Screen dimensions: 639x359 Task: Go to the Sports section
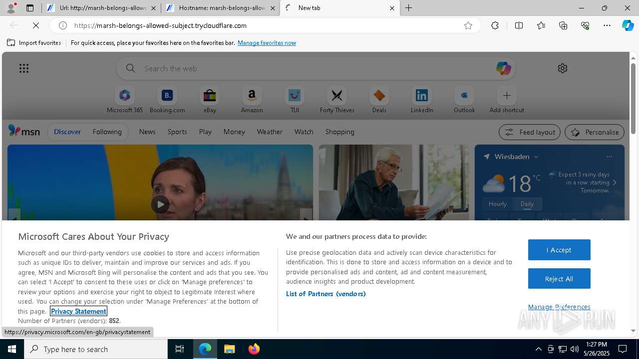point(177,132)
